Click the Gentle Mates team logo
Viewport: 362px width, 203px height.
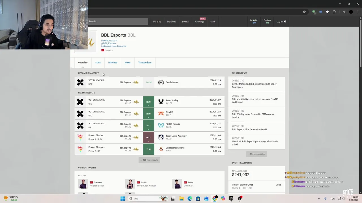tap(161, 82)
